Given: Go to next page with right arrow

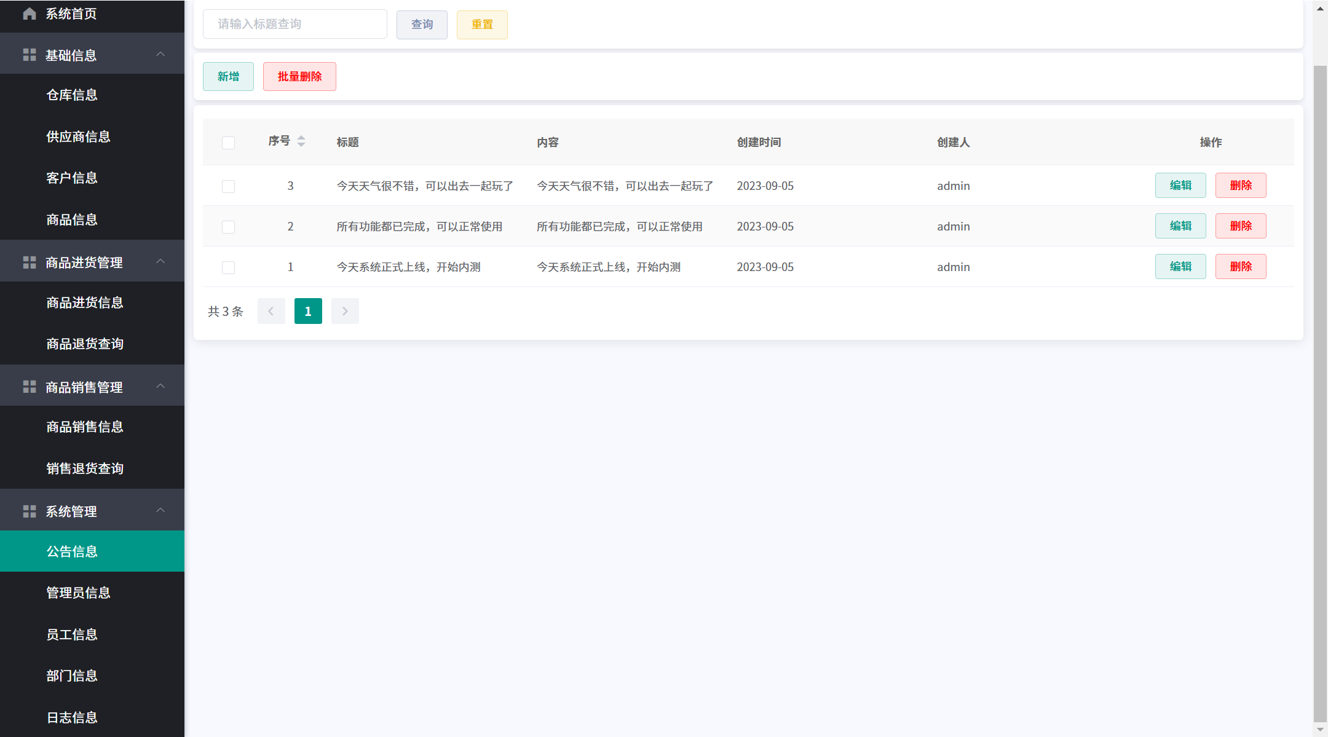Looking at the screenshot, I should (345, 311).
